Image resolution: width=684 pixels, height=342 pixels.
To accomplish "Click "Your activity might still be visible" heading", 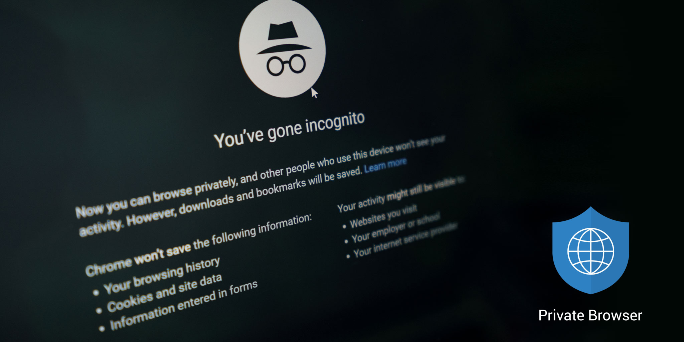I will click(x=401, y=194).
